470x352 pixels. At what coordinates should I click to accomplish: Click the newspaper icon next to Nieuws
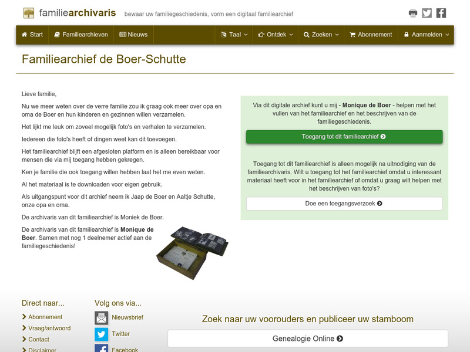click(x=122, y=35)
